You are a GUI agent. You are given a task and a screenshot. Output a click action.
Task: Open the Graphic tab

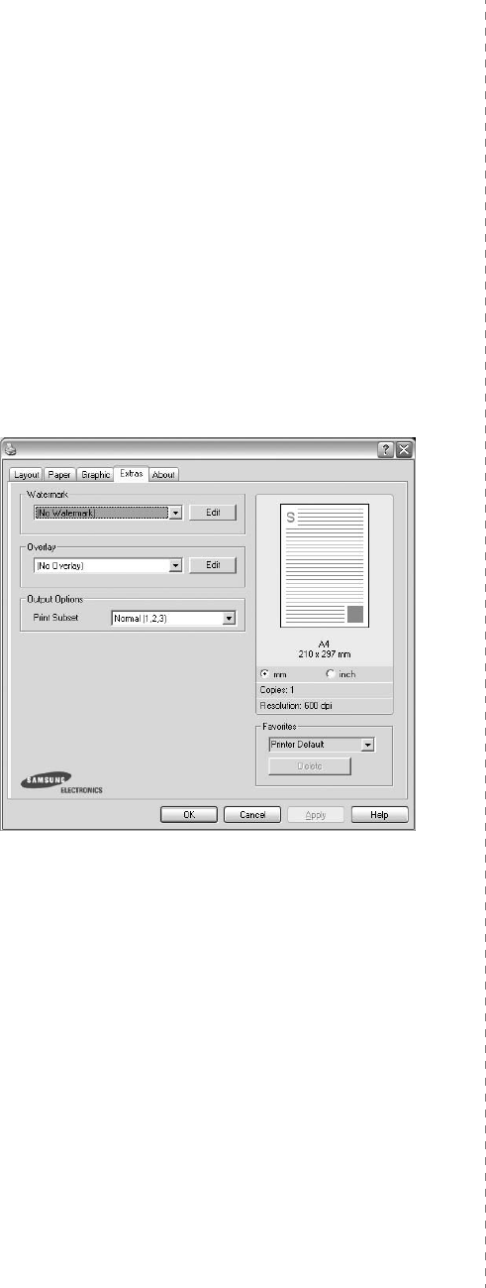pos(96,475)
